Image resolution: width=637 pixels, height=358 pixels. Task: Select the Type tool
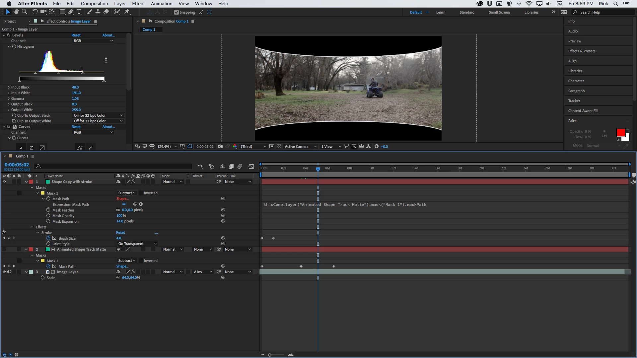pos(79,12)
